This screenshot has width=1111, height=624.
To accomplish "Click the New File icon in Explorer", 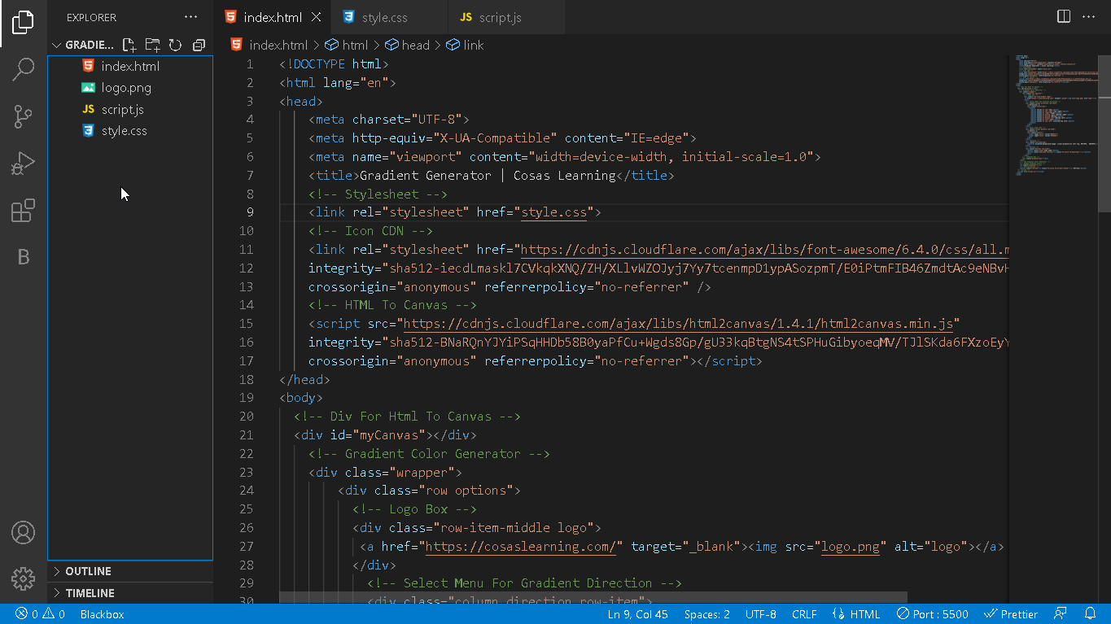I will click(x=129, y=45).
